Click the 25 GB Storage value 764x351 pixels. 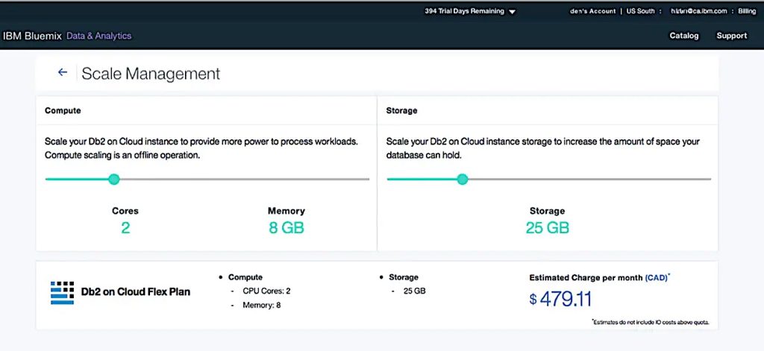[x=547, y=228]
